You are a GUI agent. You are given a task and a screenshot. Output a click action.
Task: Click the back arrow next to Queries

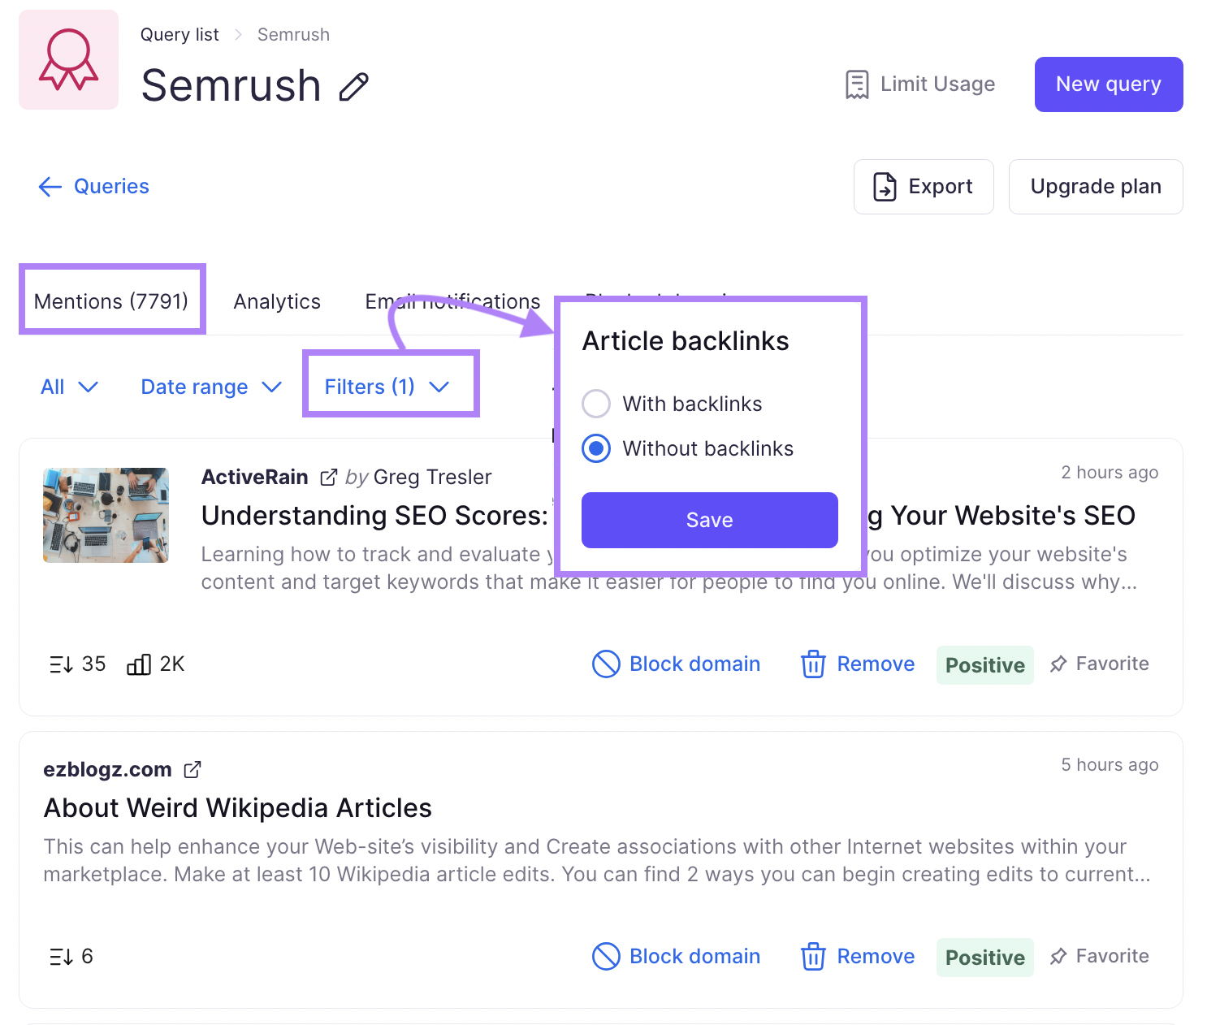coord(50,187)
